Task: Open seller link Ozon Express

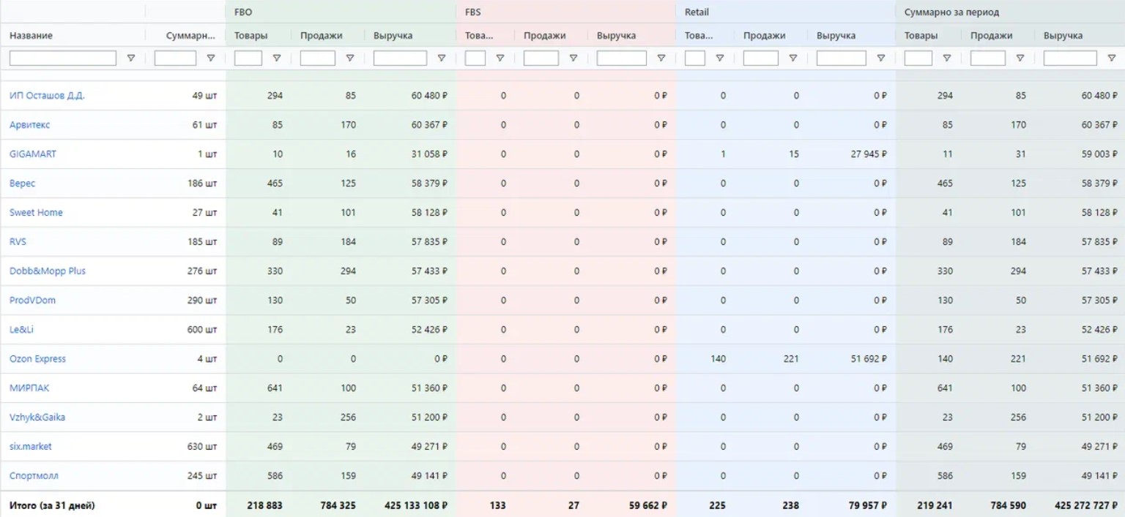Action: 37,359
